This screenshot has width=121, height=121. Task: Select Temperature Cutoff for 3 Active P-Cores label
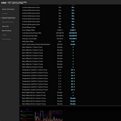(x=35, y=76)
